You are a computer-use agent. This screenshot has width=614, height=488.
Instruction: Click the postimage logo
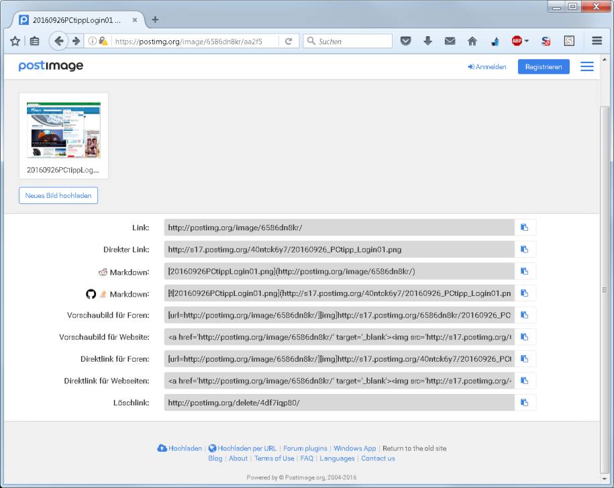tap(50, 66)
